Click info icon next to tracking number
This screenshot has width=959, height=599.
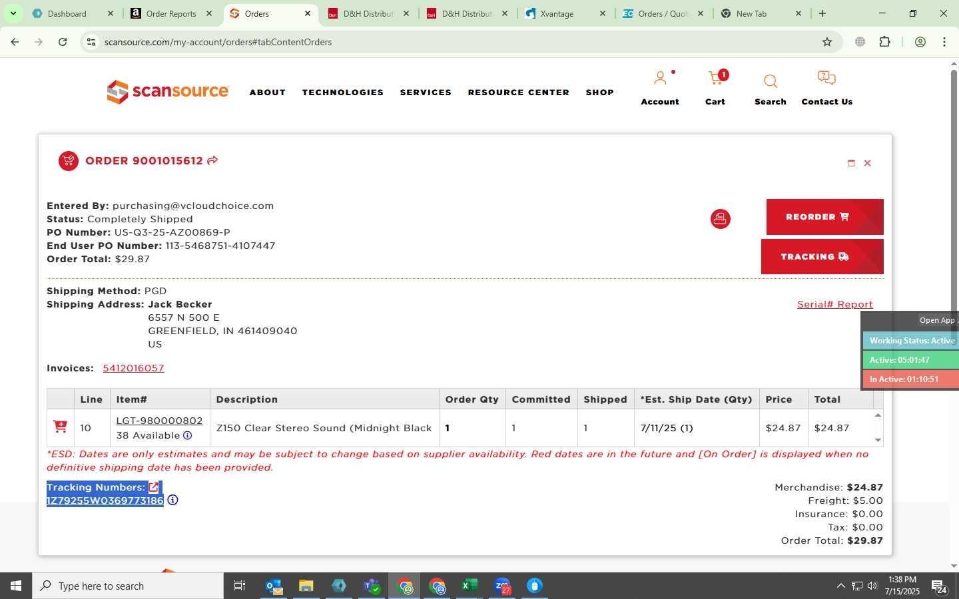[x=172, y=500]
